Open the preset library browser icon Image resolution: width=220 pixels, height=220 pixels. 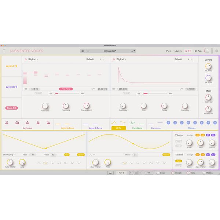pyautogui.click(x=83, y=51)
